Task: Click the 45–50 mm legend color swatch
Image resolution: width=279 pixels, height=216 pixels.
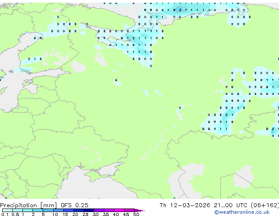Action: coord(129,210)
